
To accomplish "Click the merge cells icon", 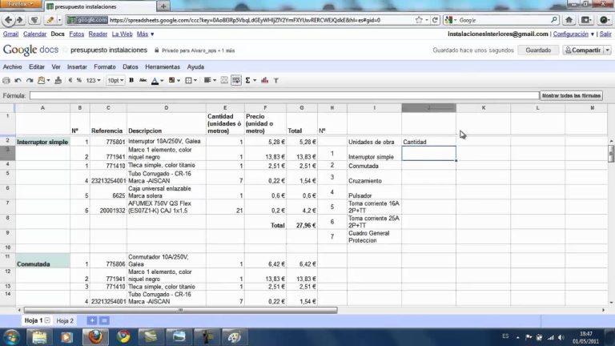I will pos(224,80).
